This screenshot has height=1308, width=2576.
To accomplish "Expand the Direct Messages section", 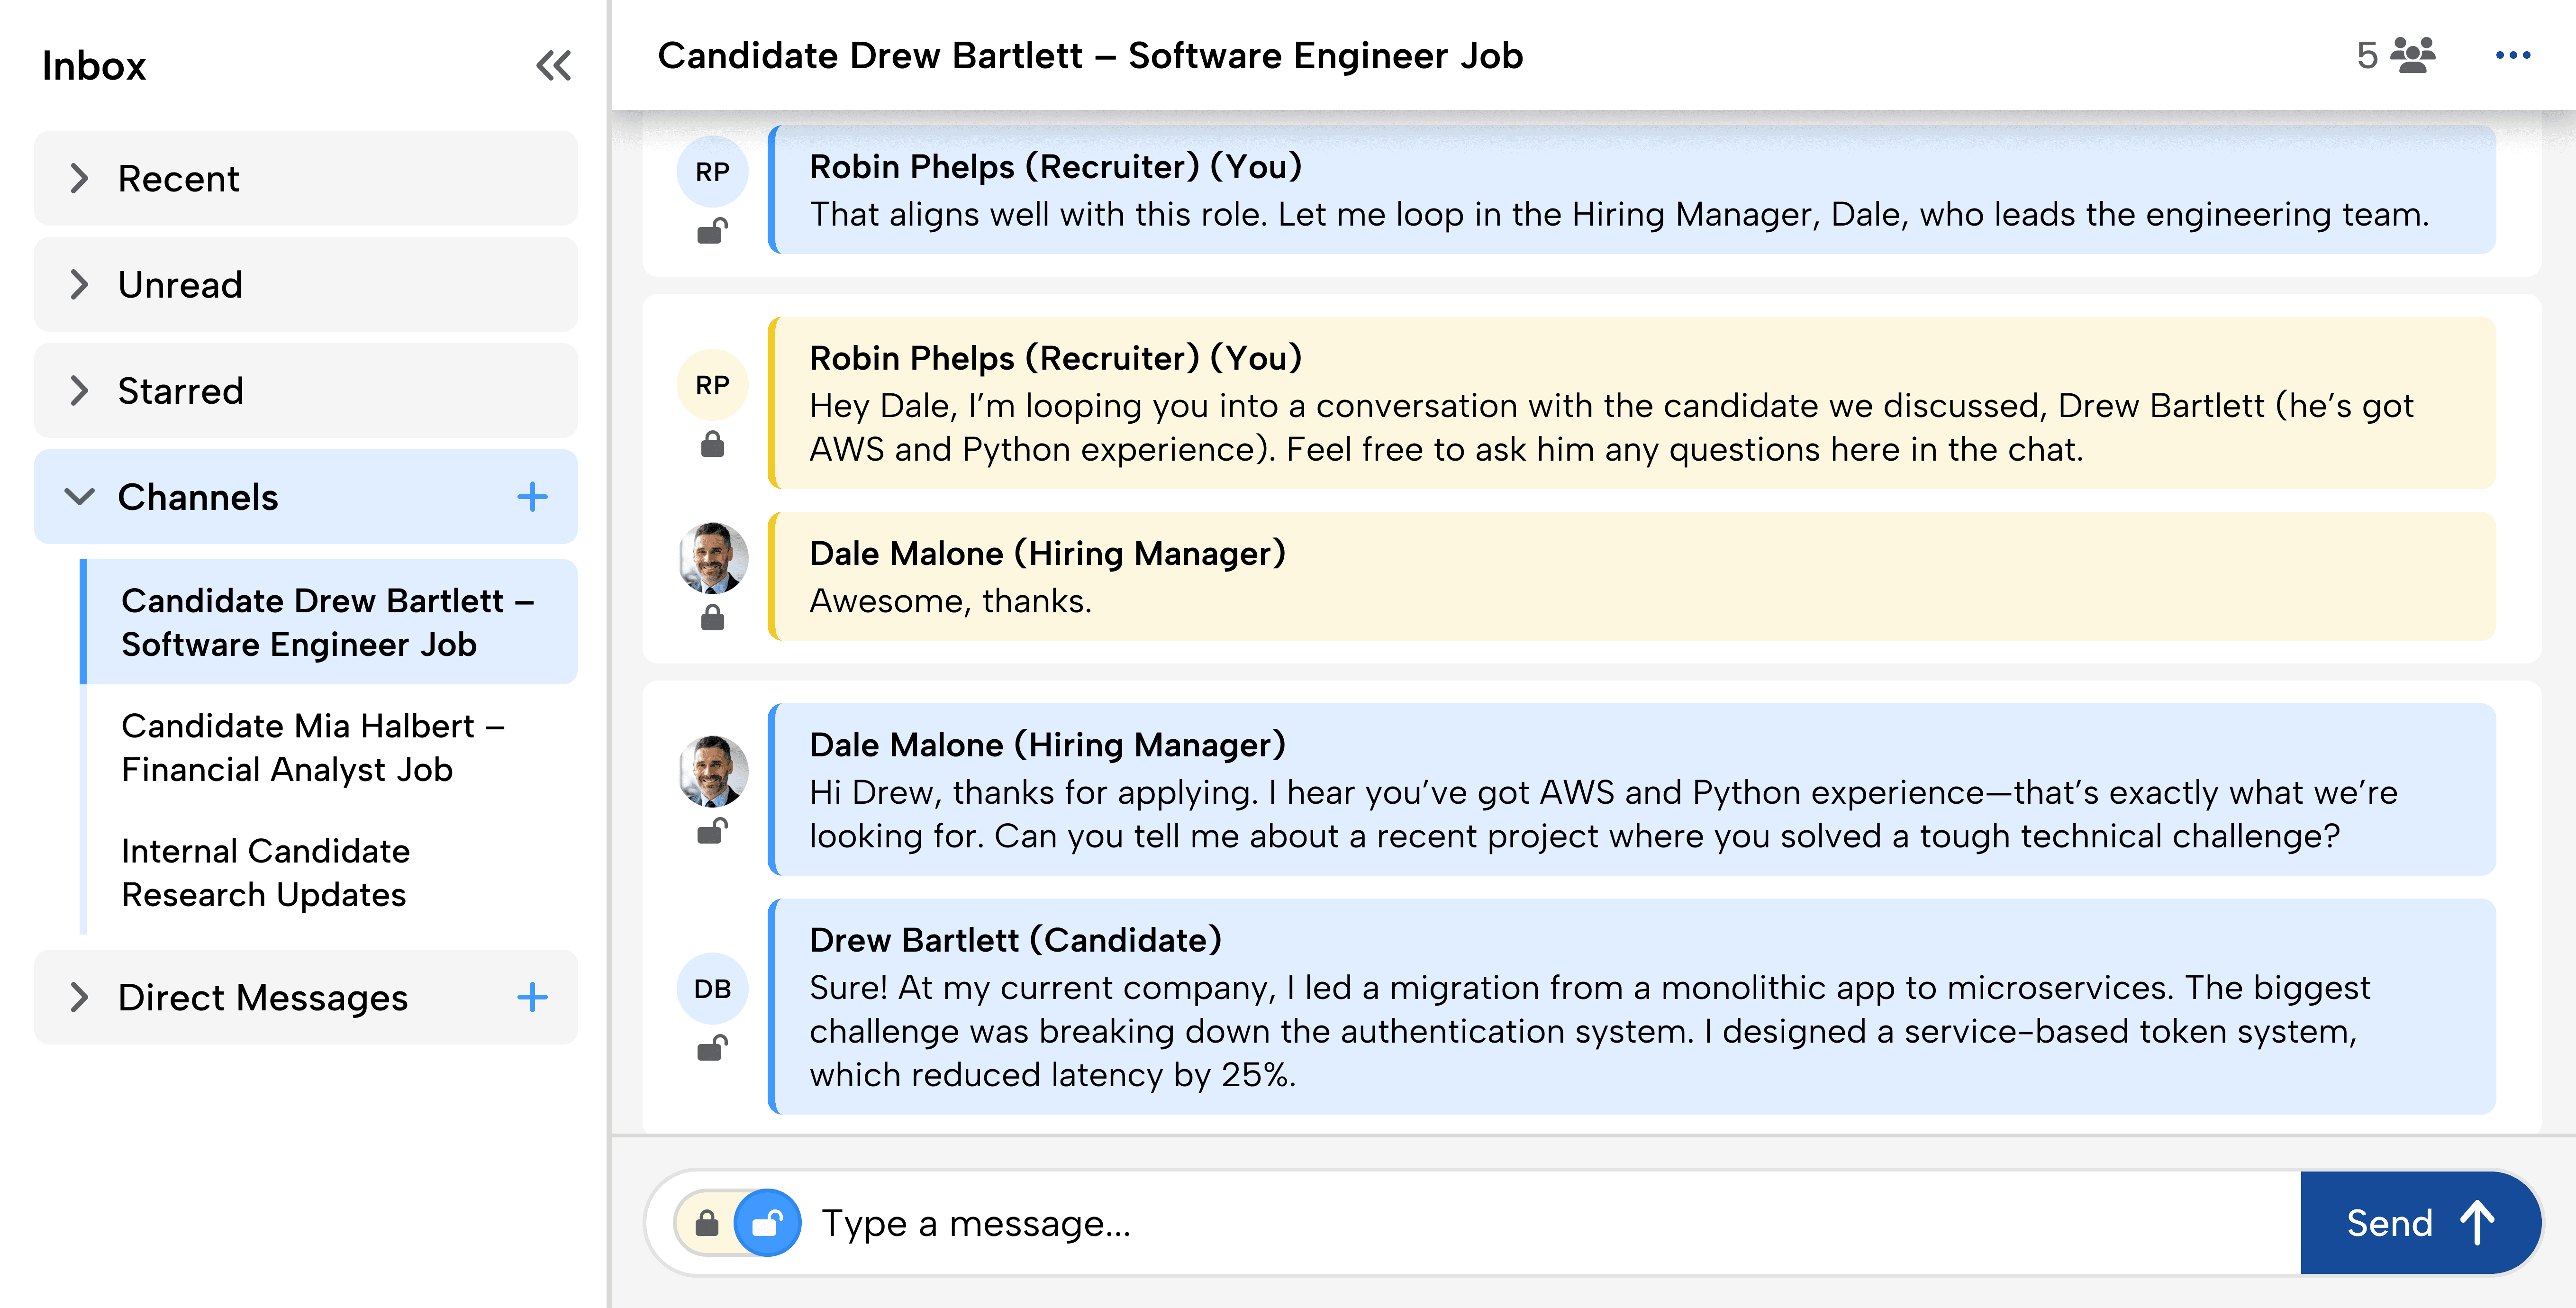I will (306, 997).
